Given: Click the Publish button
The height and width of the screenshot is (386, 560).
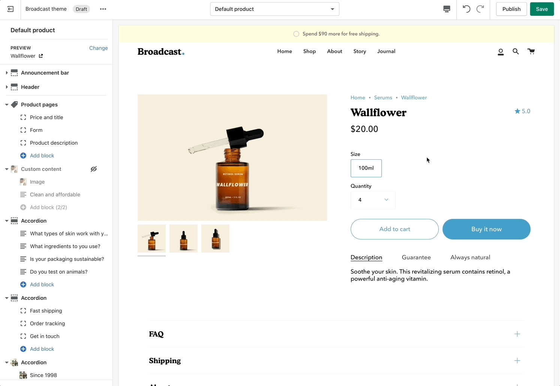Looking at the screenshot, I should pos(511,9).
